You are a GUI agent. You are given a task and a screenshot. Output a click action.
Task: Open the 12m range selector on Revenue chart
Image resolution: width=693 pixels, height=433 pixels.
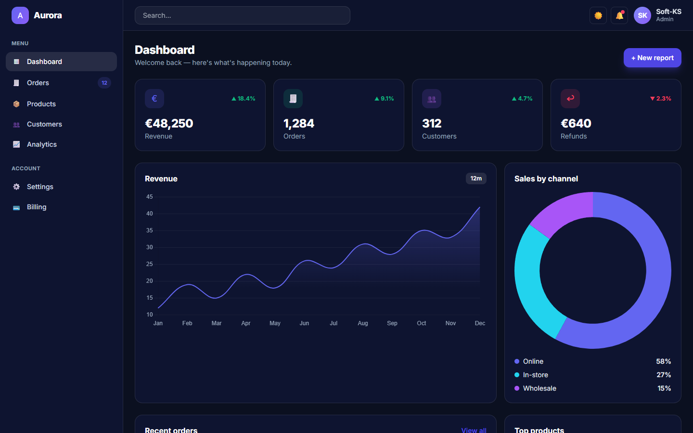(476, 178)
